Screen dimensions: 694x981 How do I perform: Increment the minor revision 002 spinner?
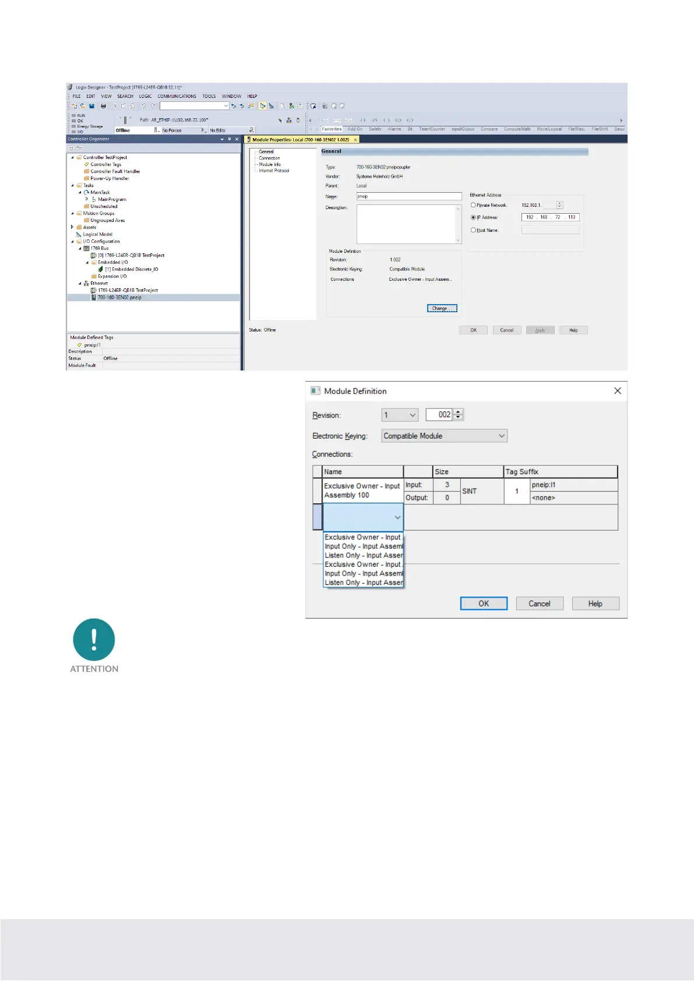458,412
